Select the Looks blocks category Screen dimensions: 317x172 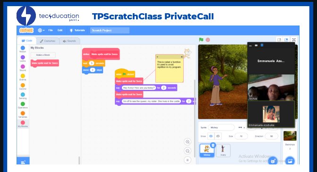click(x=23, y=59)
